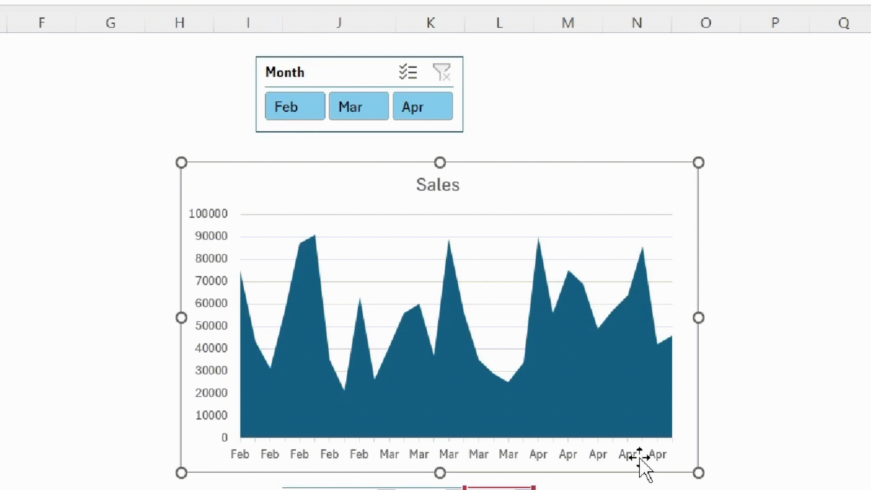The image size is (871, 490).
Task: Click the Clear Filter funnel icon
Action: click(x=442, y=72)
